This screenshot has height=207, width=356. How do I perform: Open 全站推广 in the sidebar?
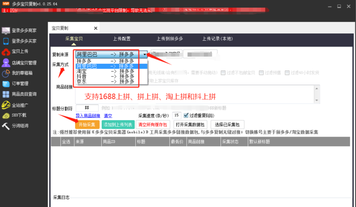point(15,105)
